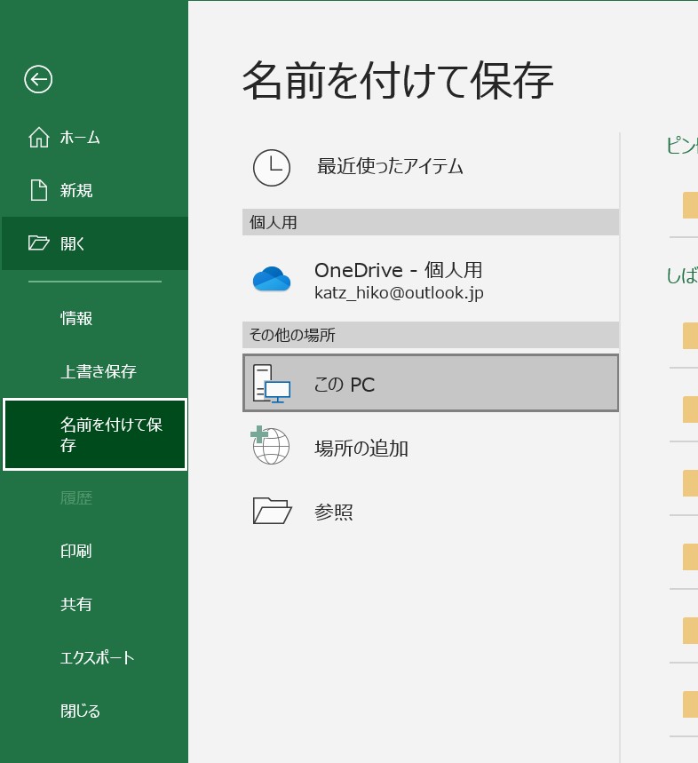
Task: Click the folder icon beside 参照
Action: [x=272, y=511]
